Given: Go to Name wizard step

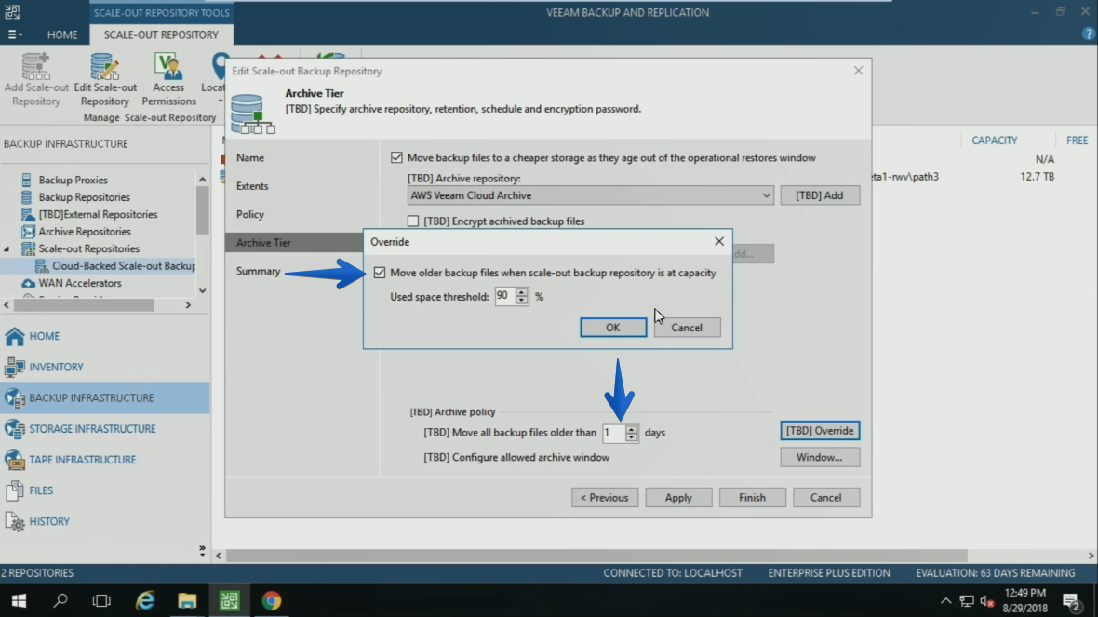Looking at the screenshot, I should coord(250,157).
